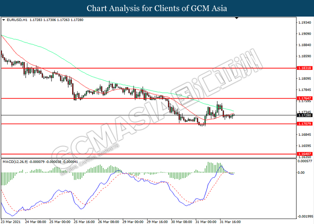314x224 pixels.
Task: Click the 1.19090 price axis value
Action: [305, 34]
